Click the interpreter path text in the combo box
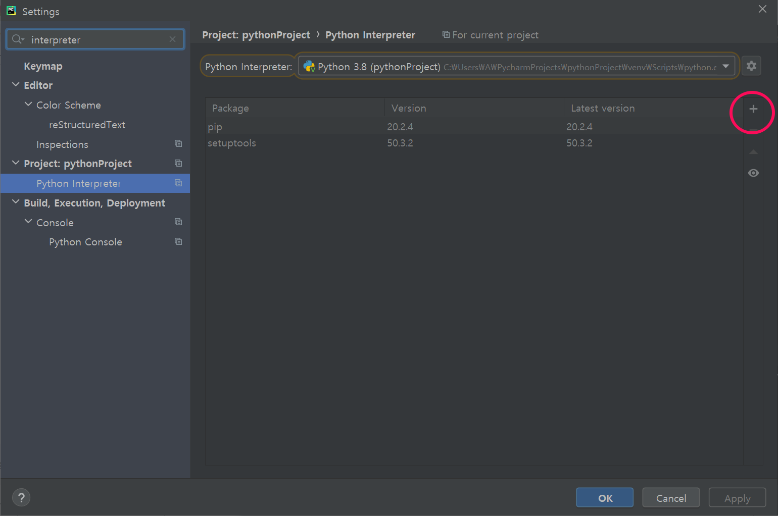Viewport: 778px width, 516px height. tap(580, 67)
